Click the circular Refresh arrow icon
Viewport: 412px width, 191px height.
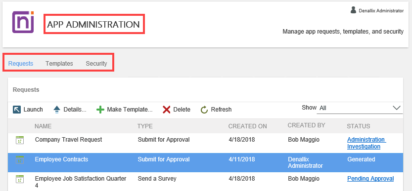pyautogui.click(x=204, y=110)
